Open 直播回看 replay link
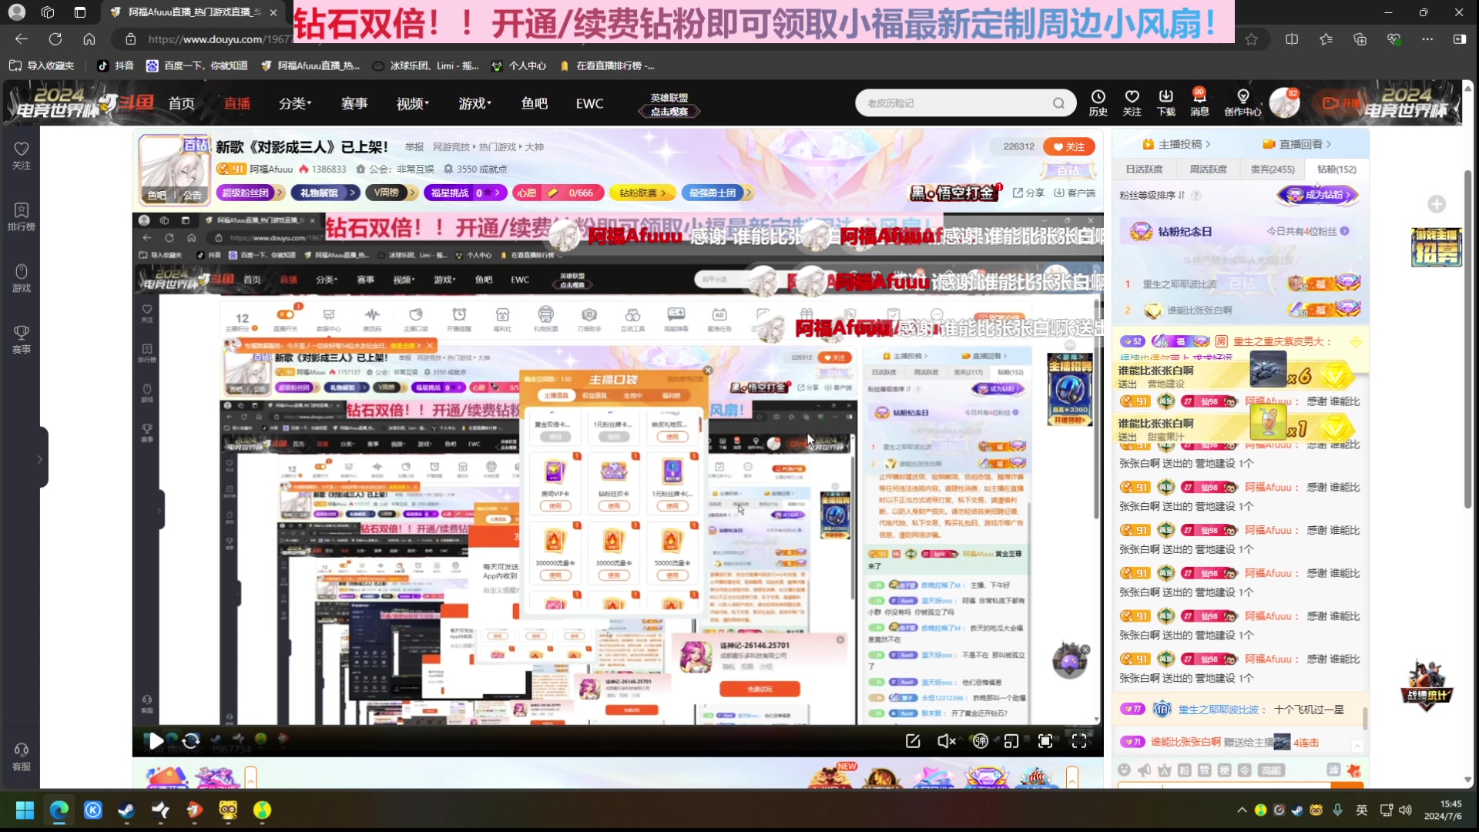Screen dimensions: 1479x832 [x=1297, y=144]
